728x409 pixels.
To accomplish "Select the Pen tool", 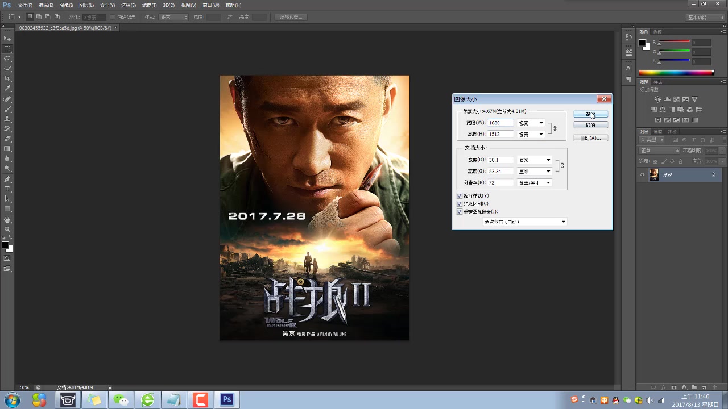I will tap(7, 179).
